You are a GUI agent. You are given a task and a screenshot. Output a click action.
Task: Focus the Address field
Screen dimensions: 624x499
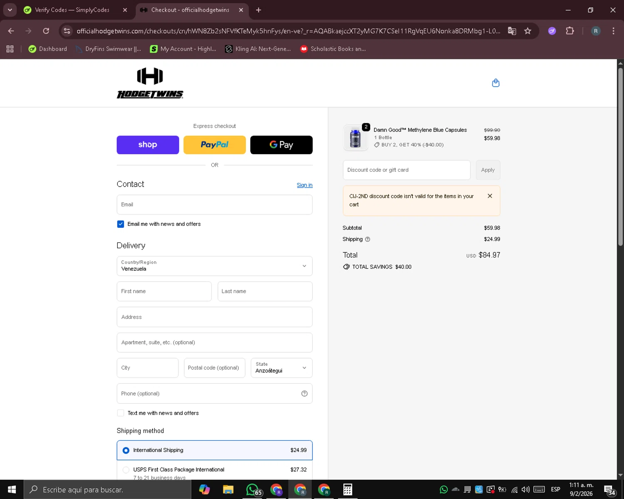coord(215,317)
